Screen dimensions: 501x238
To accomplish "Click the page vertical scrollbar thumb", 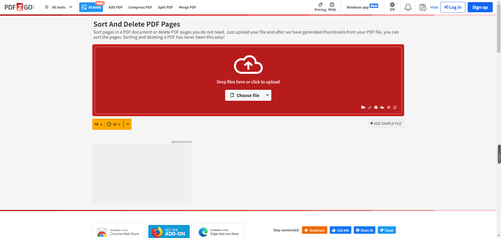I will coord(499,27).
